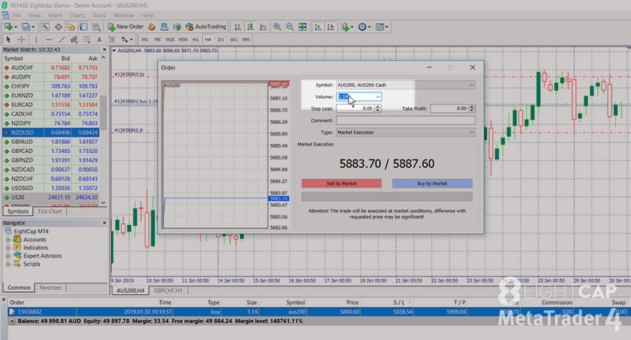Select the horizontal line drawing tool

click(49, 39)
